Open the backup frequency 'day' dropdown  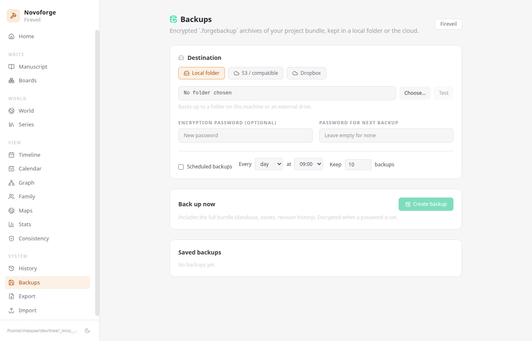coord(269,164)
